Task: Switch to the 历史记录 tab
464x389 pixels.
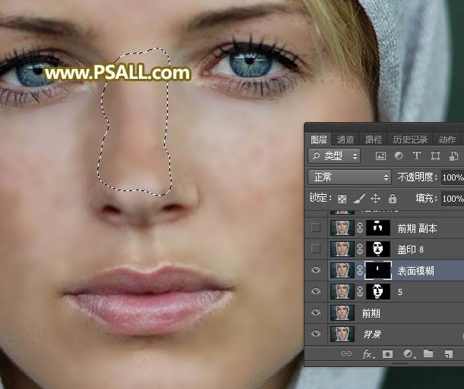Action: 410,140
